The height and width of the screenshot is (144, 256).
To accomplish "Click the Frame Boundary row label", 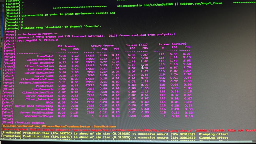I will click(x=42, y=63).
